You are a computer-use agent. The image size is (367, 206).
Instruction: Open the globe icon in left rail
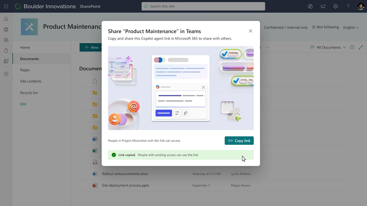coord(6,30)
